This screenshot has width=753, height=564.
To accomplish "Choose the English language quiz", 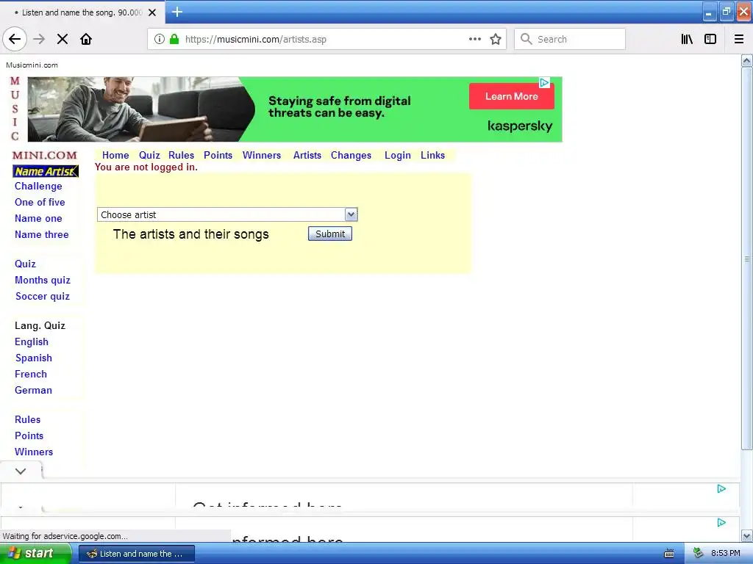I will (32, 342).
